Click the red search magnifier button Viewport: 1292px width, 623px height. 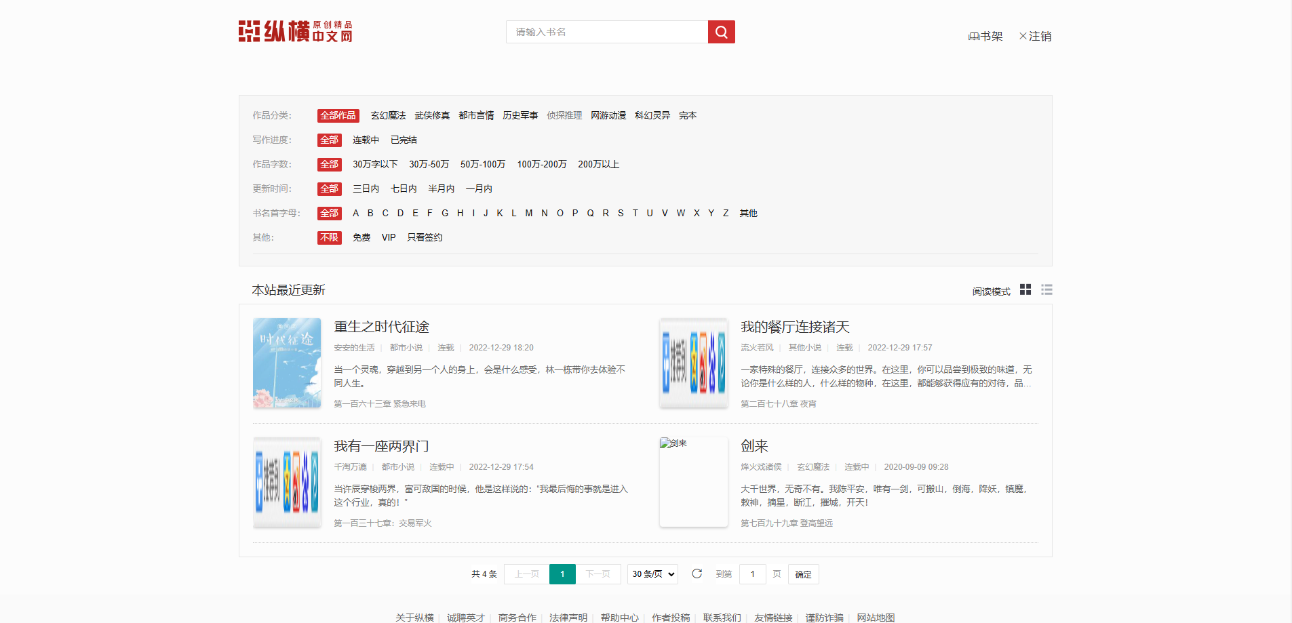[721, 32]
